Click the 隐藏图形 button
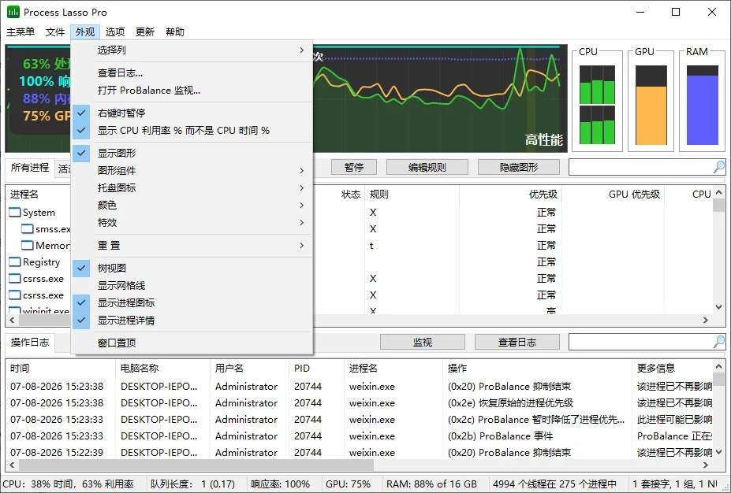Viewport: 731px width, 493px height. (x=519, y=167)
